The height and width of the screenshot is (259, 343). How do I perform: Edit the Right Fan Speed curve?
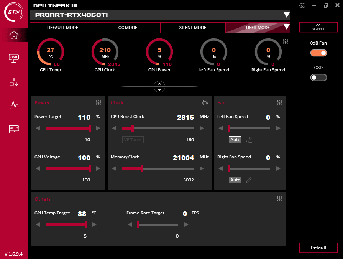249,180
